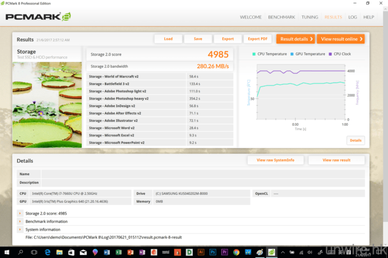The image size is (388, 258).
Task: Switch to the BENCHMARK tab
Action: (281, 17)
